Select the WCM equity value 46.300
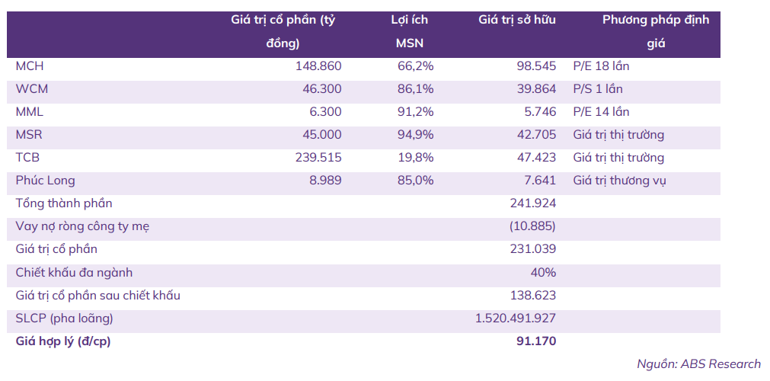The width and height of the screenshot is (770, 381). pyautogui.click(x=318, y=89)
